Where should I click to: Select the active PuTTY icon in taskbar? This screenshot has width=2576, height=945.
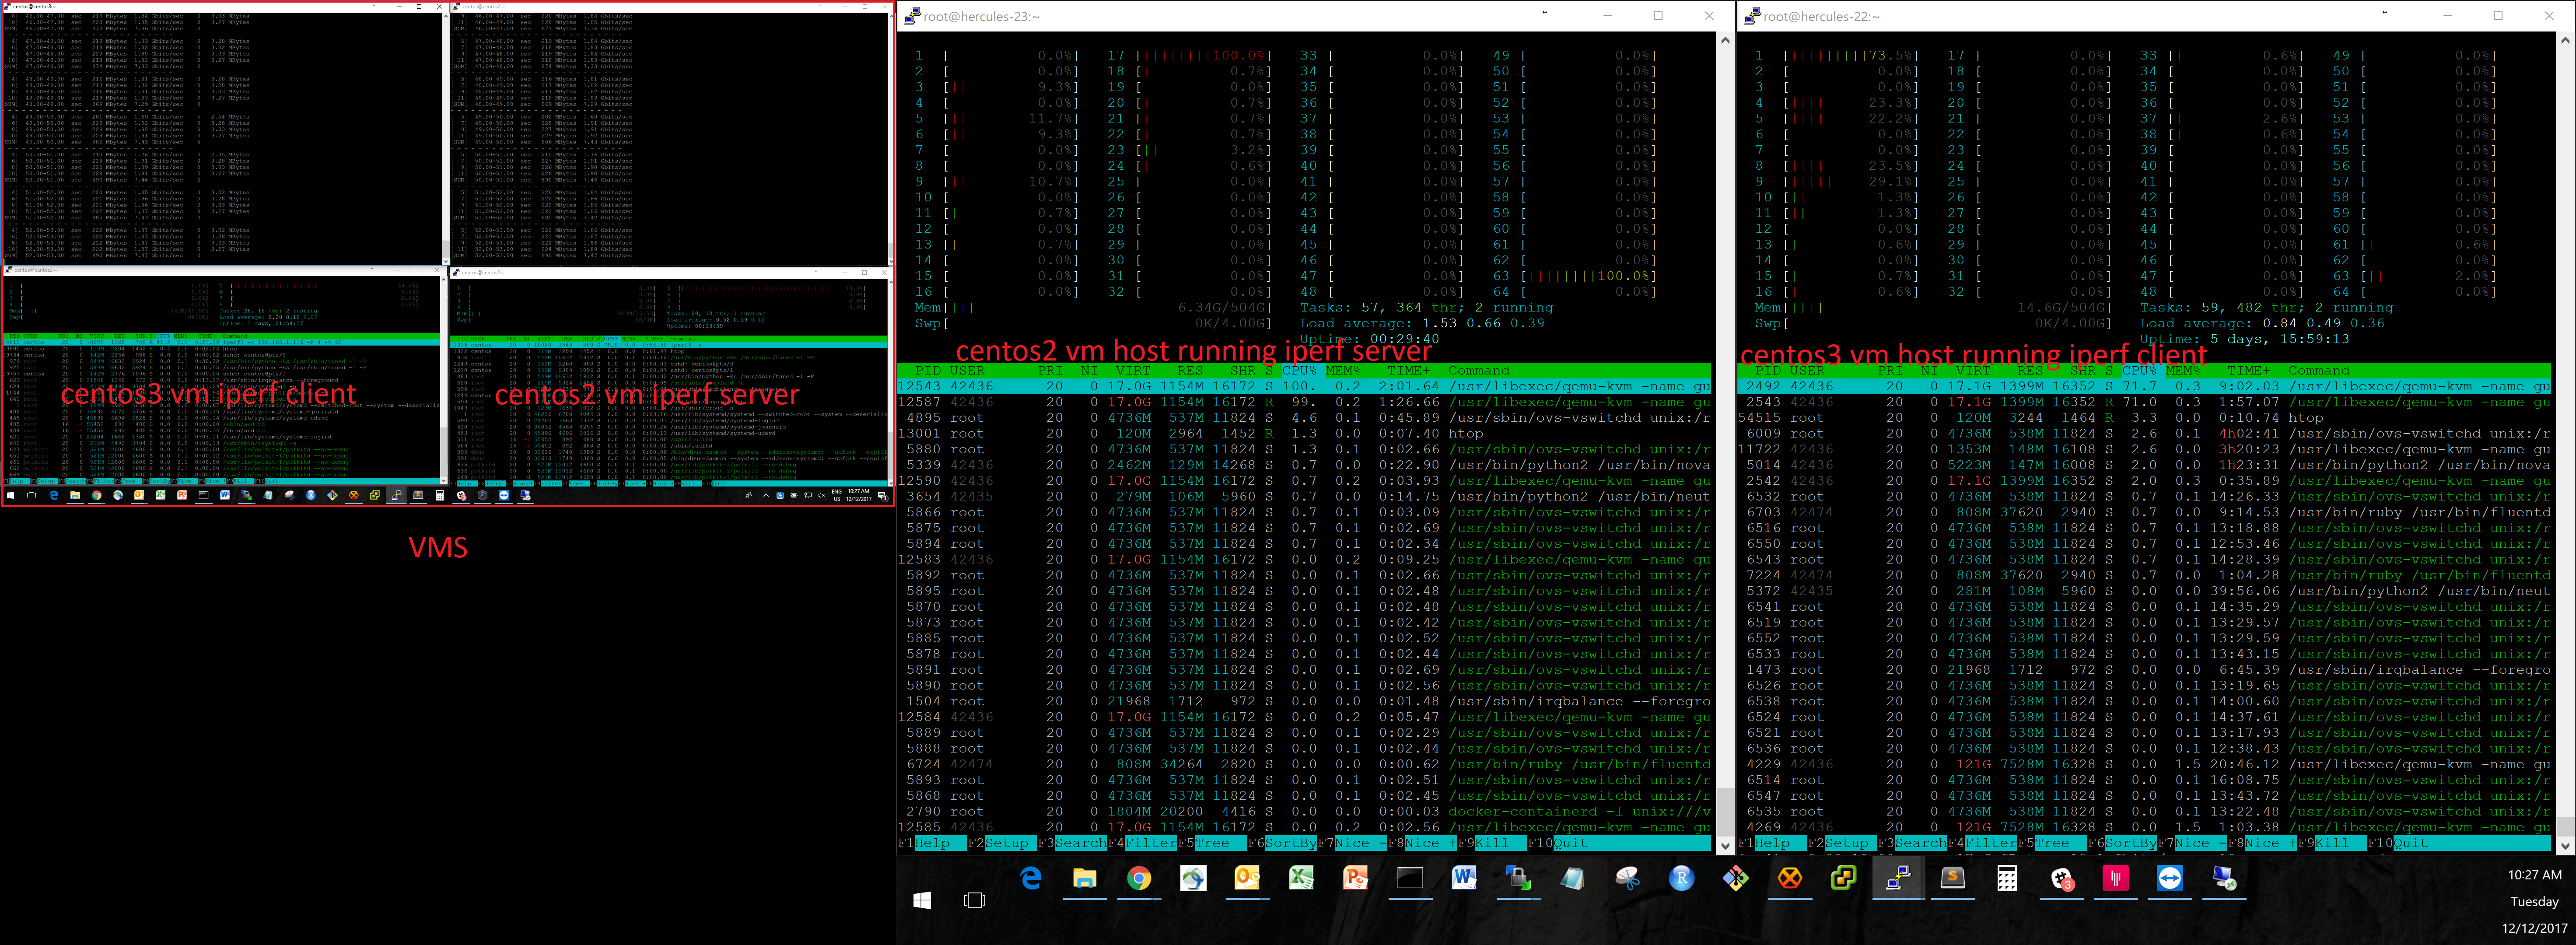click(x=1898, y=879)
